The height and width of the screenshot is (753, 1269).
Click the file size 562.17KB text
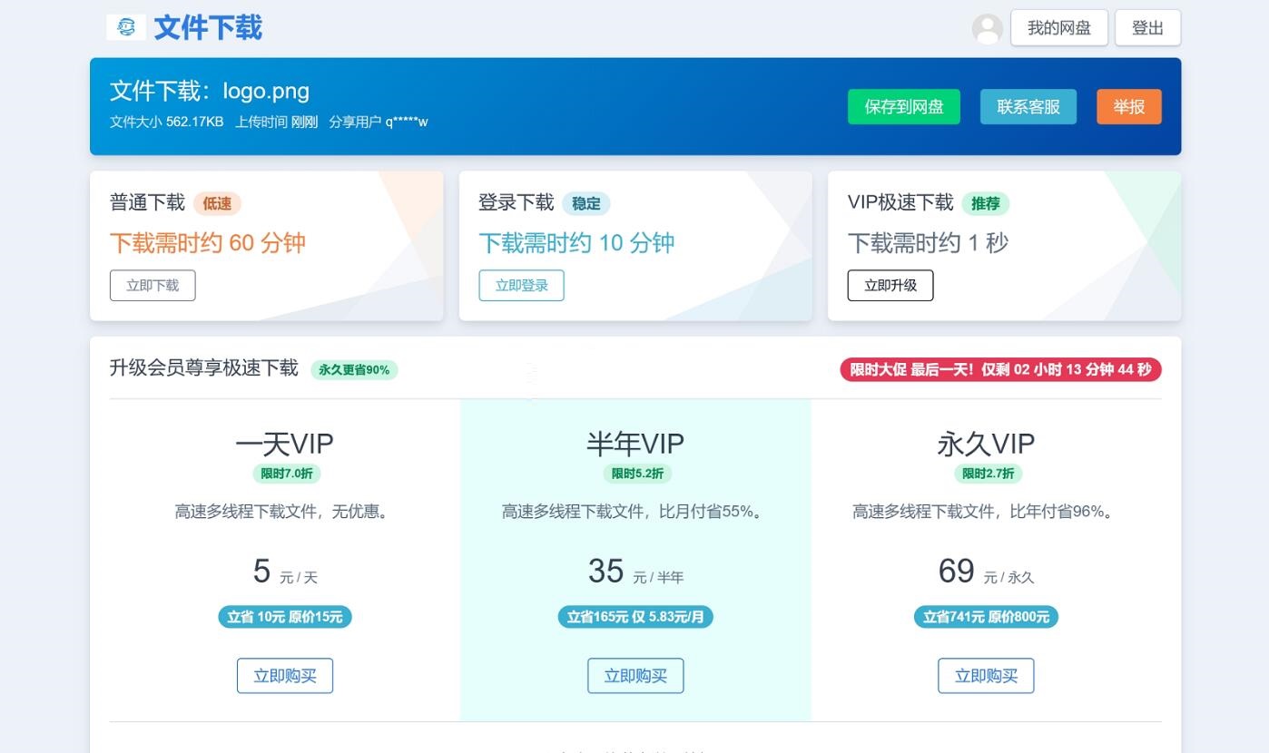[x=166, y=122]
